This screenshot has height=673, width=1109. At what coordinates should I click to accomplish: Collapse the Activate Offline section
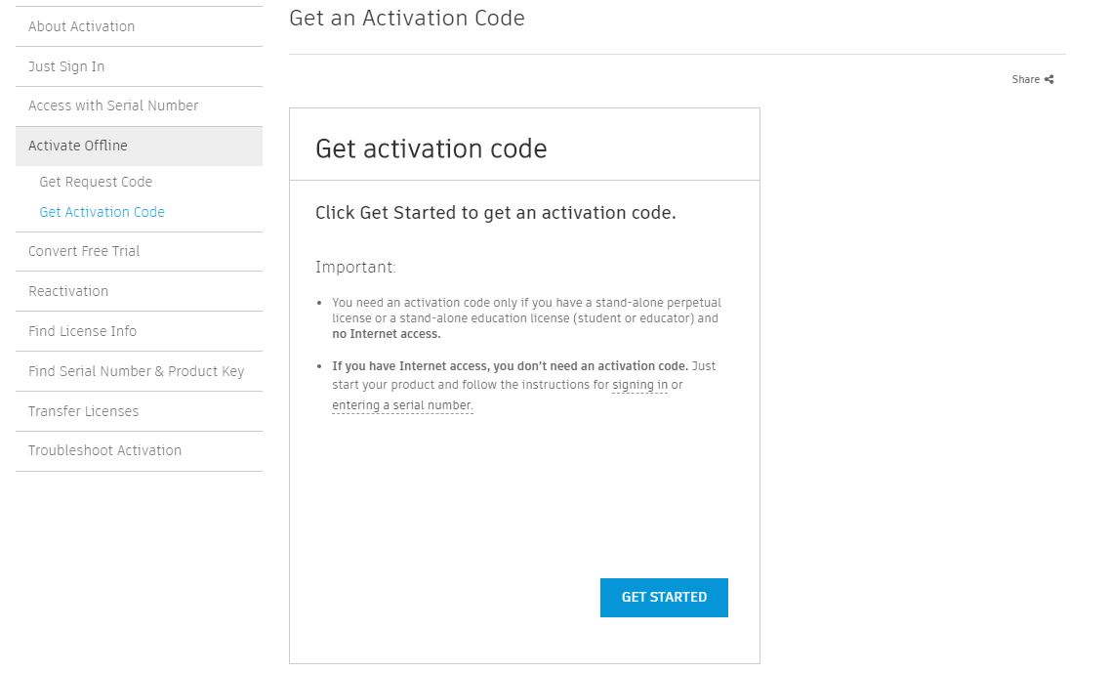139,146
